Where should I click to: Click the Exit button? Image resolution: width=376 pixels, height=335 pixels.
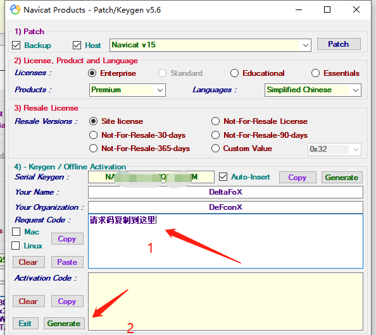tap(25, 324)
